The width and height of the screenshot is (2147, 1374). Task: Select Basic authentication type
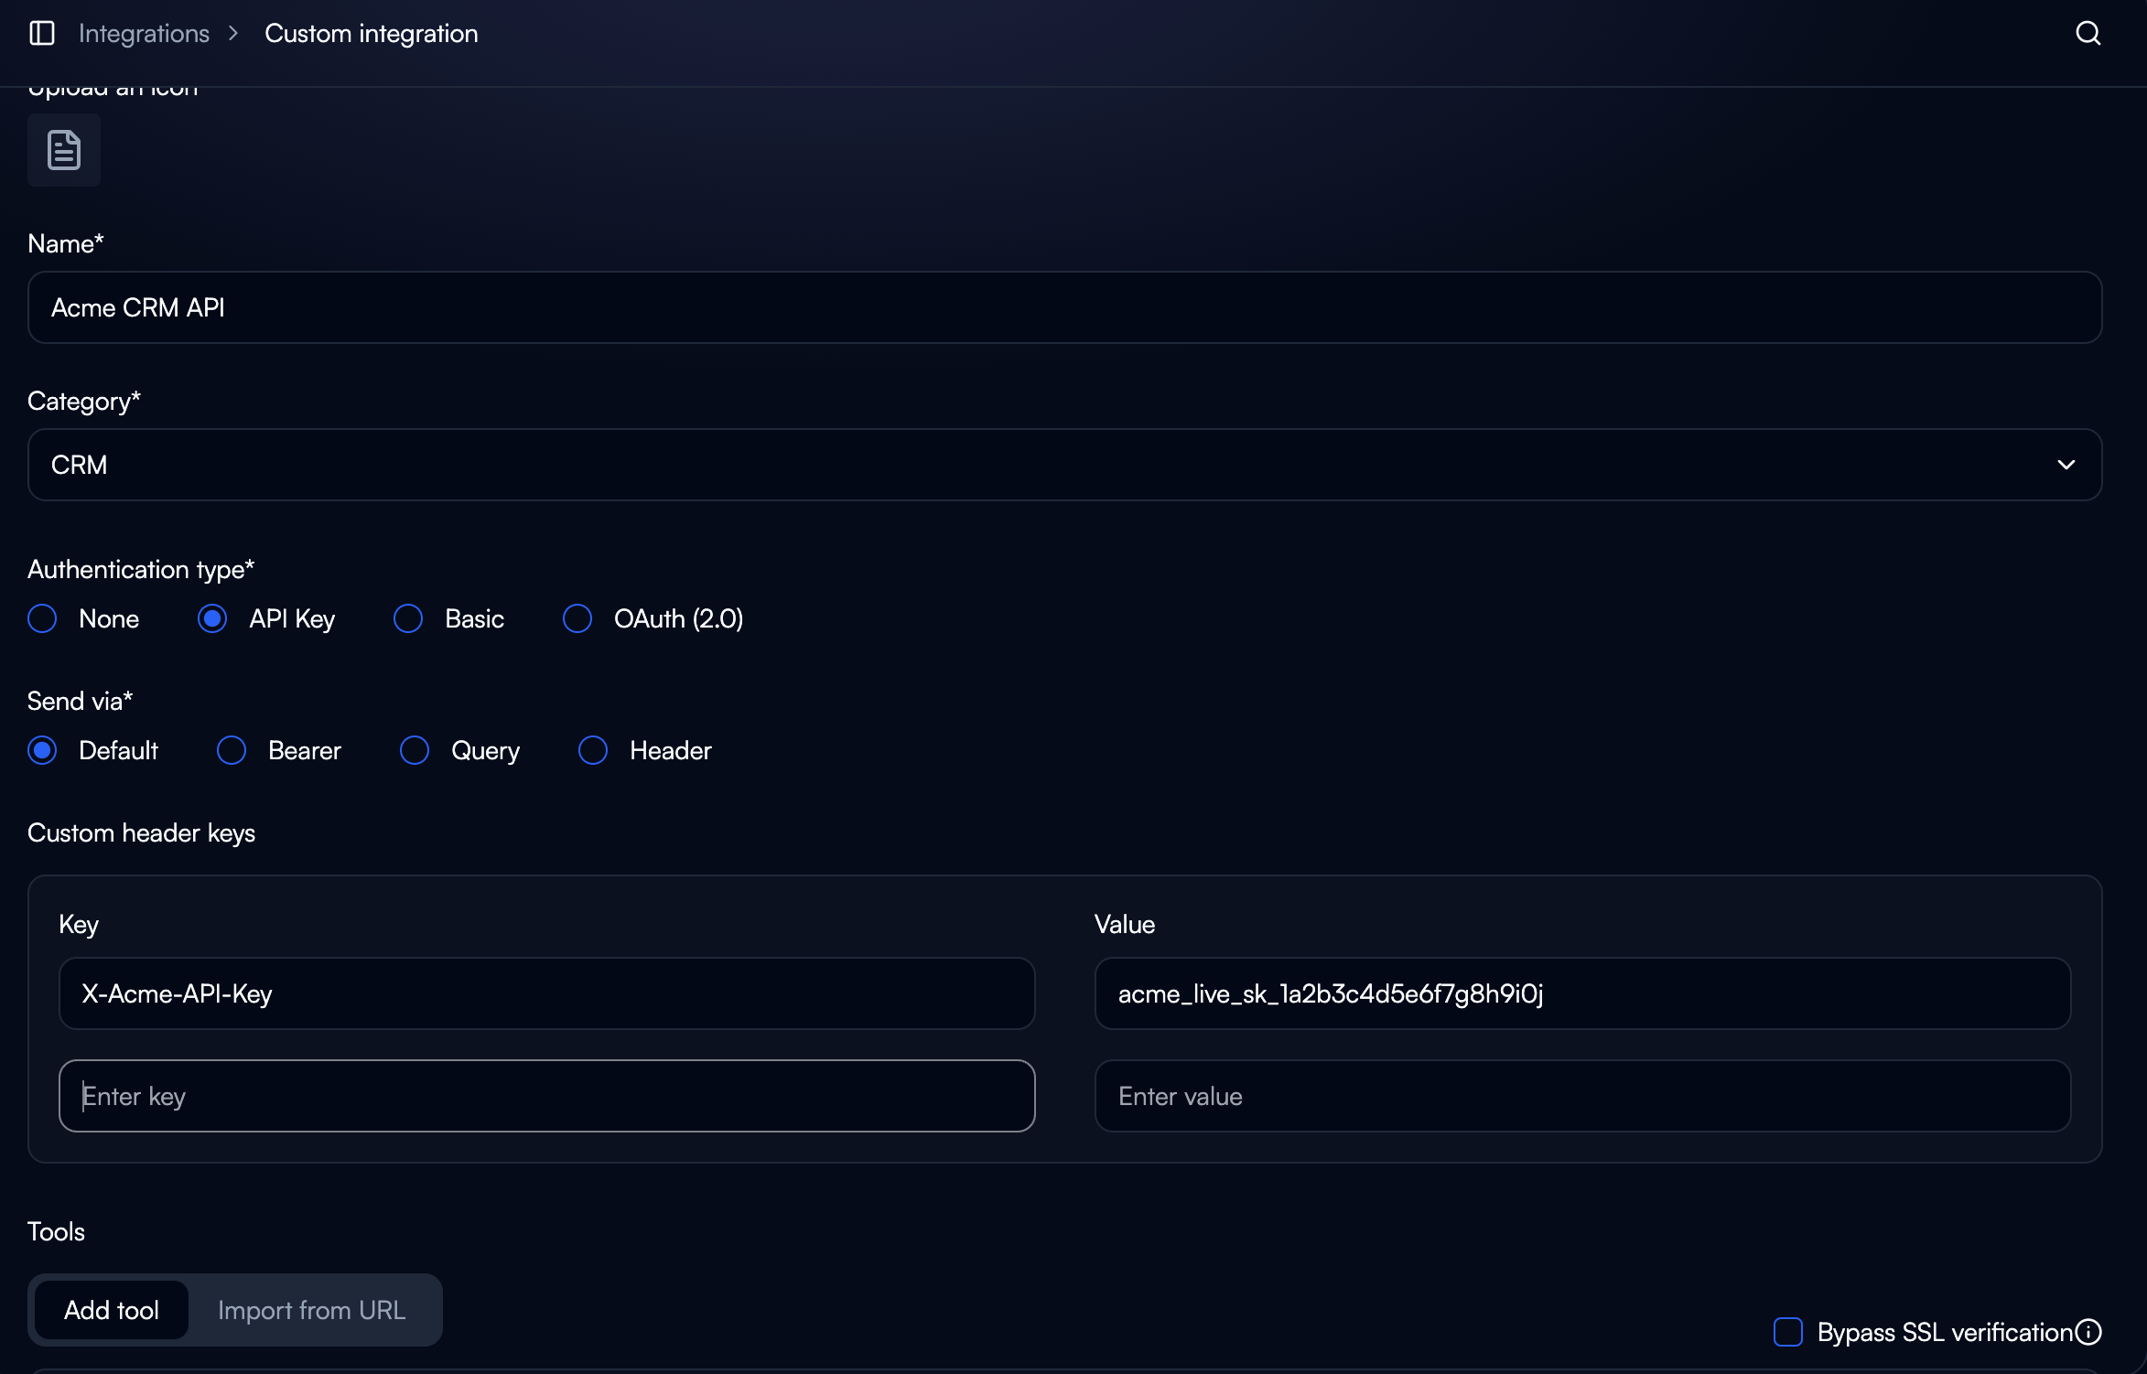coord(408,618)
